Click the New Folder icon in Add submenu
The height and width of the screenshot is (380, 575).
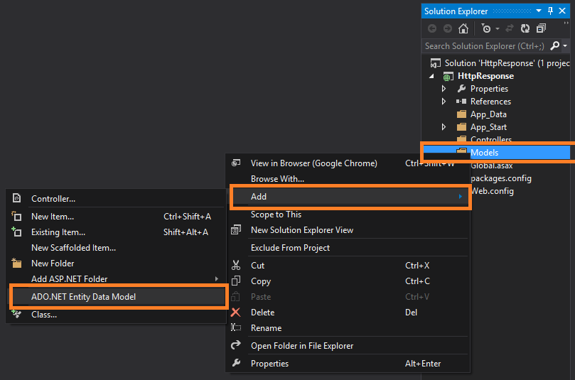(17, 264)
